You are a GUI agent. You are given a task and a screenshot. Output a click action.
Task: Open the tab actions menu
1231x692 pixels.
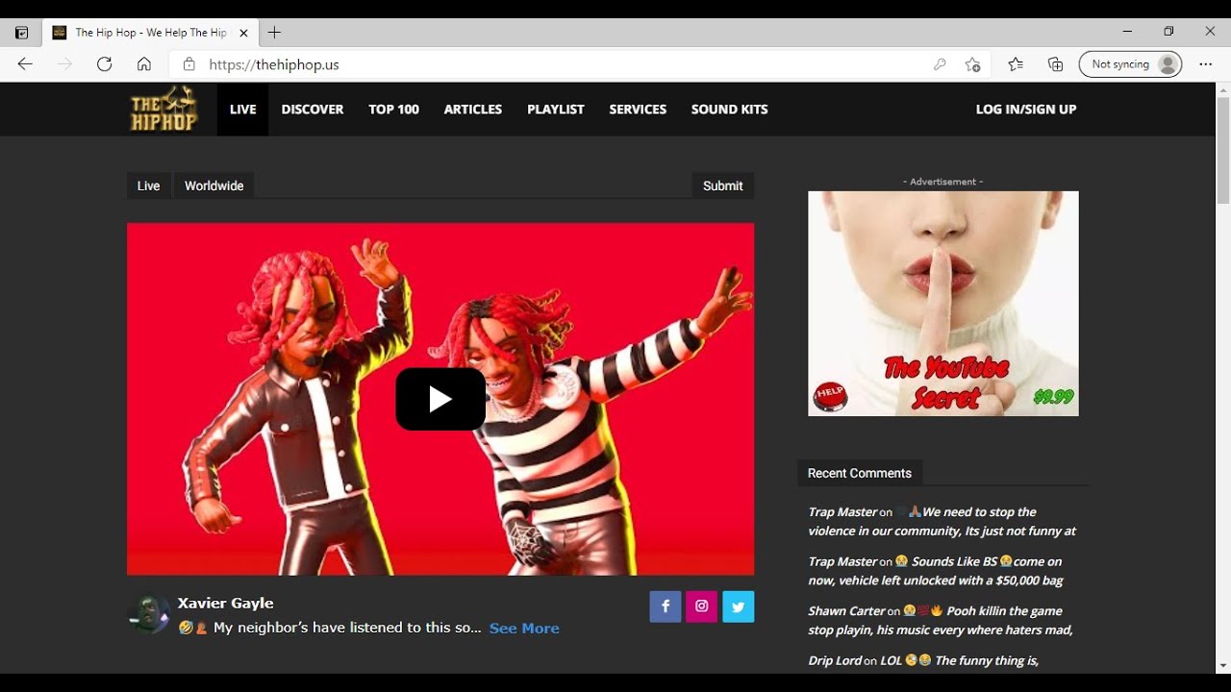(x=21, y=33)
